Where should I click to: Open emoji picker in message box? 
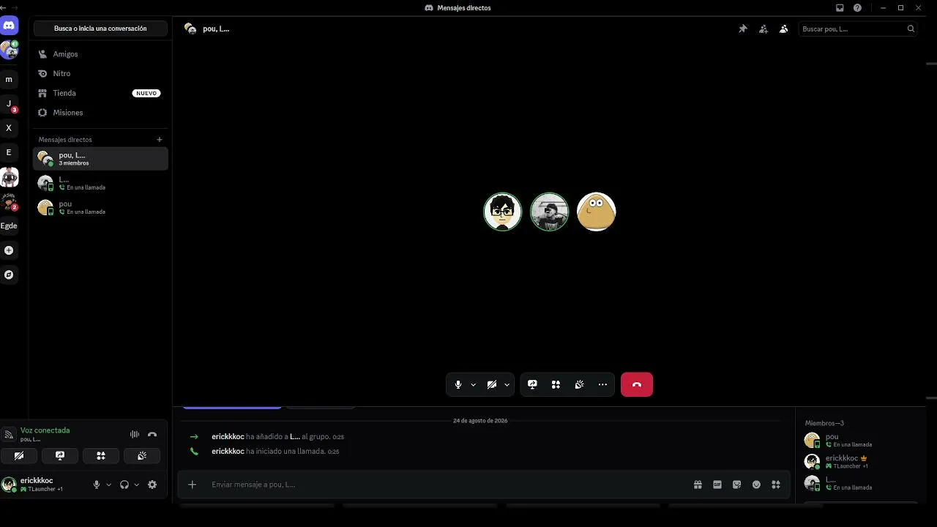(x=756, y=485)
